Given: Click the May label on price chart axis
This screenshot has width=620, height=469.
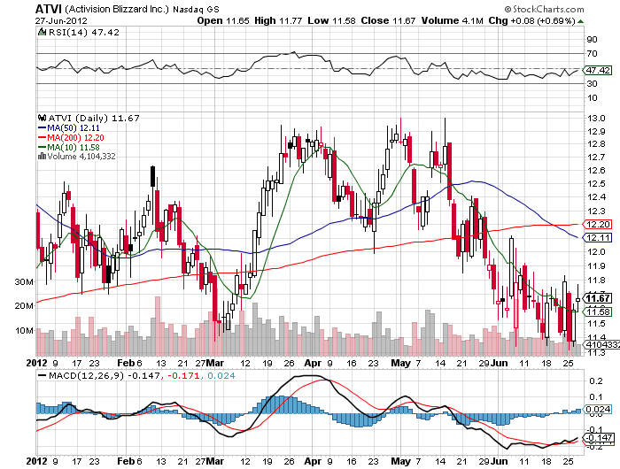Looking at the screenshot, I should pyautogui.click(x=400, y=363).
